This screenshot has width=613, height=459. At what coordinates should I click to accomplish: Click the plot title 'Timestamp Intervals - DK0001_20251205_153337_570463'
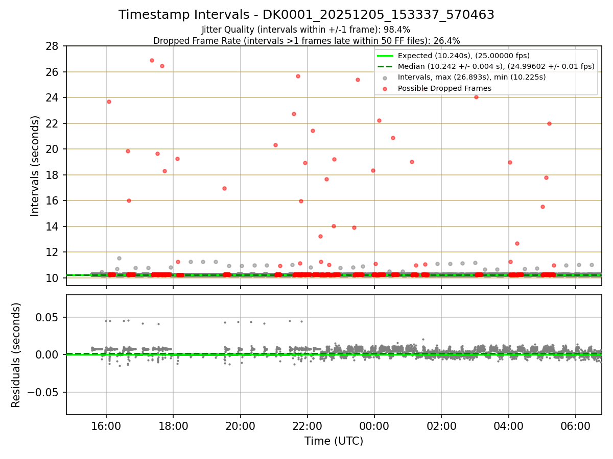point(306,15)
